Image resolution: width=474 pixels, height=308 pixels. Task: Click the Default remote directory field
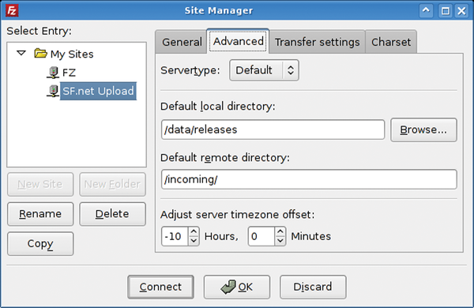pos(309,179)
